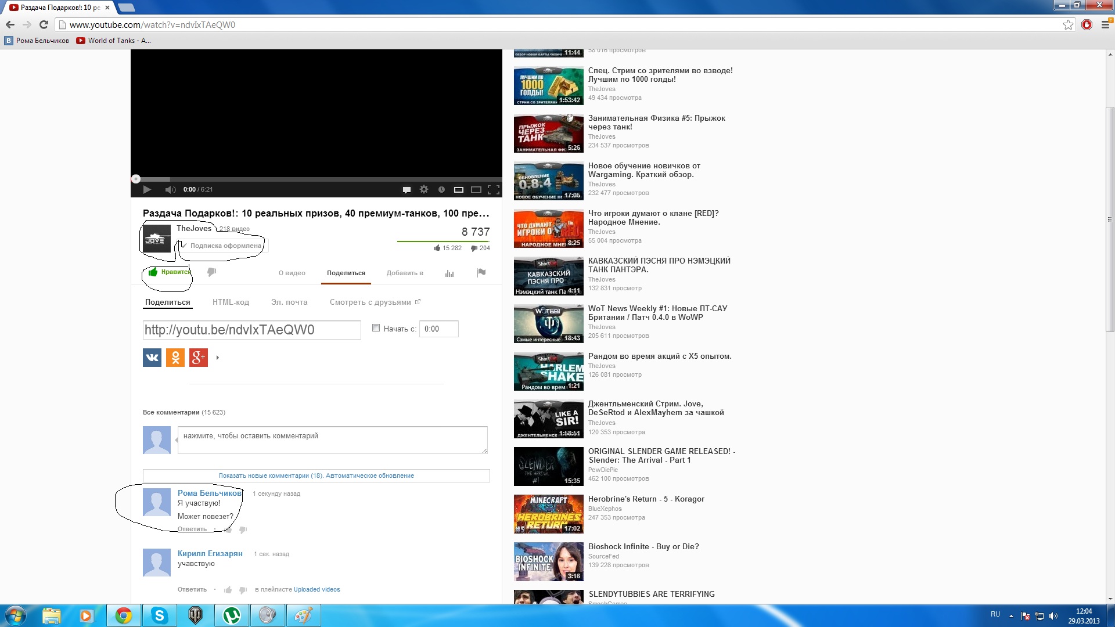
Task: Click the dislike thumb-down under the video
Action: tap(211, 272)
